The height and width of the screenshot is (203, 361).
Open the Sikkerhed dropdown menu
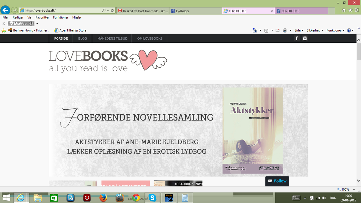(x=315, y=30)
